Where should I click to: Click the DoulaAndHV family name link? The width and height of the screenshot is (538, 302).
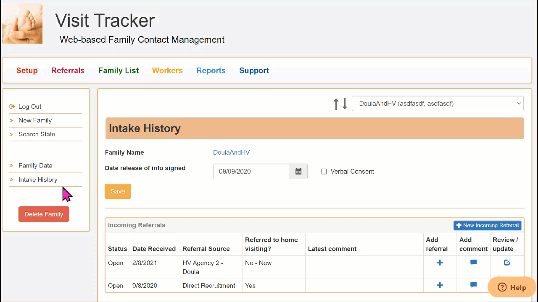coord(231,153)
